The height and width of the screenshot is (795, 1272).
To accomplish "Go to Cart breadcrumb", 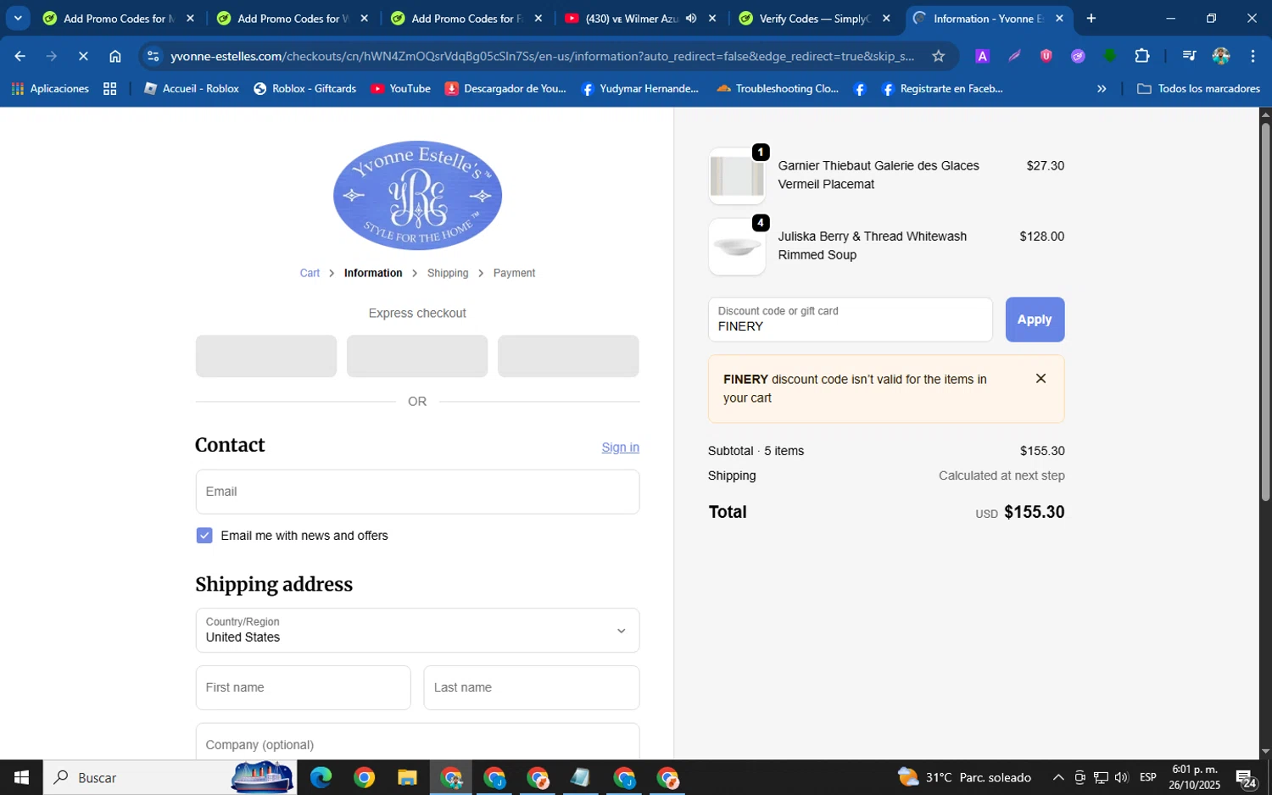I will tap(310, 273).
